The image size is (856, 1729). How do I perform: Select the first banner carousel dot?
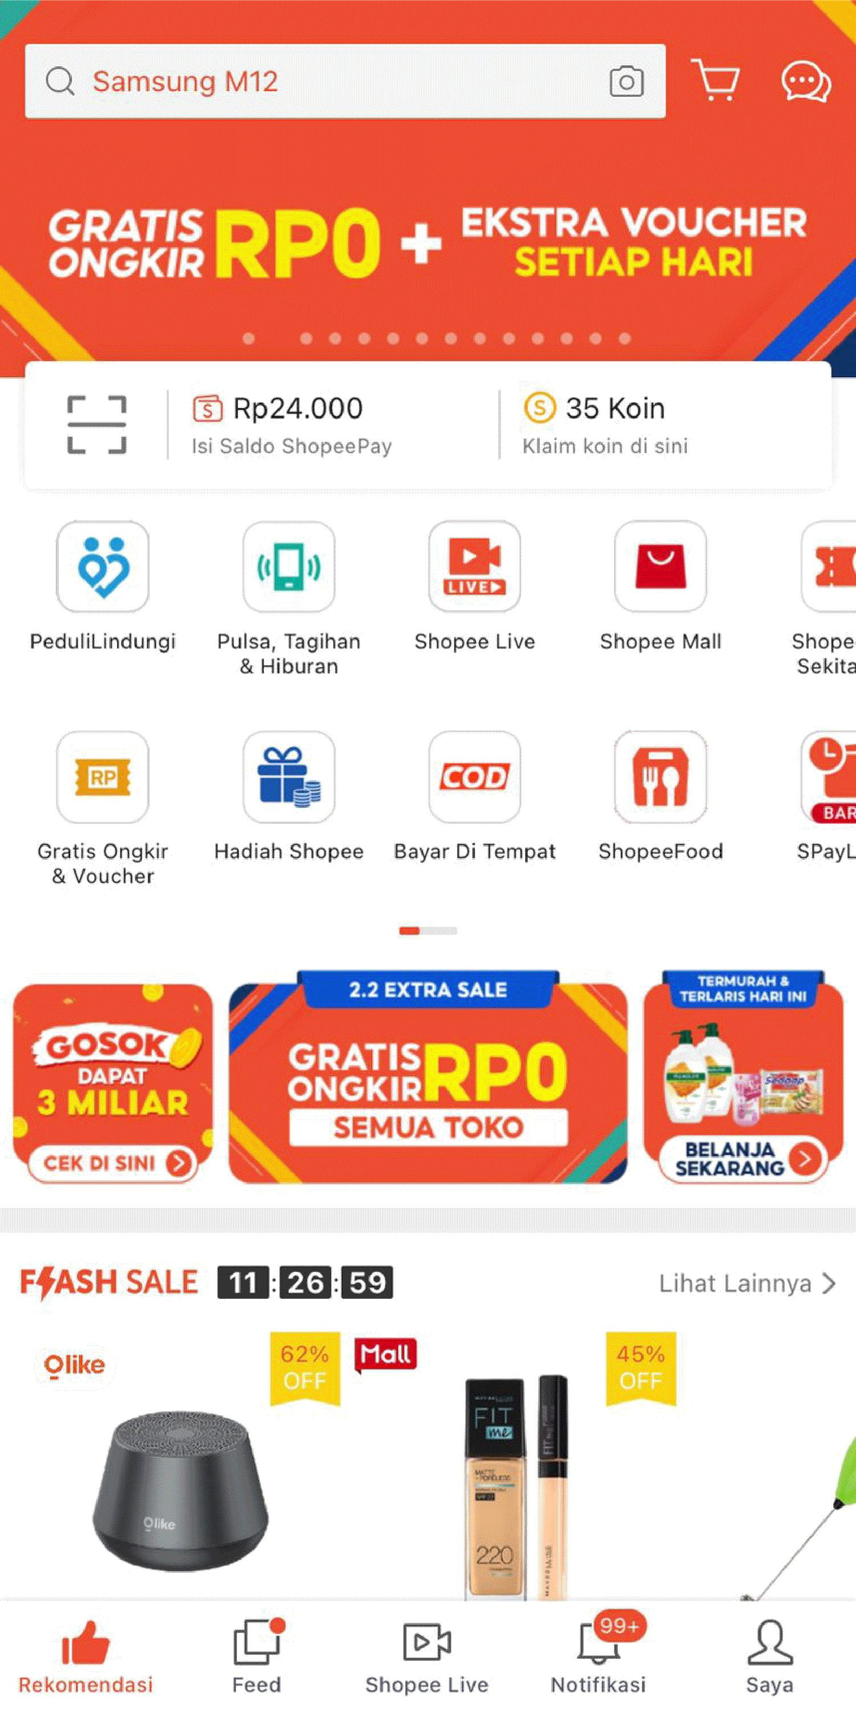[248, 338]
